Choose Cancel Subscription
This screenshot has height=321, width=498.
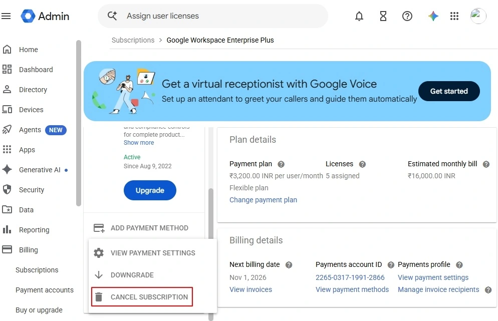tap(142, 297)
